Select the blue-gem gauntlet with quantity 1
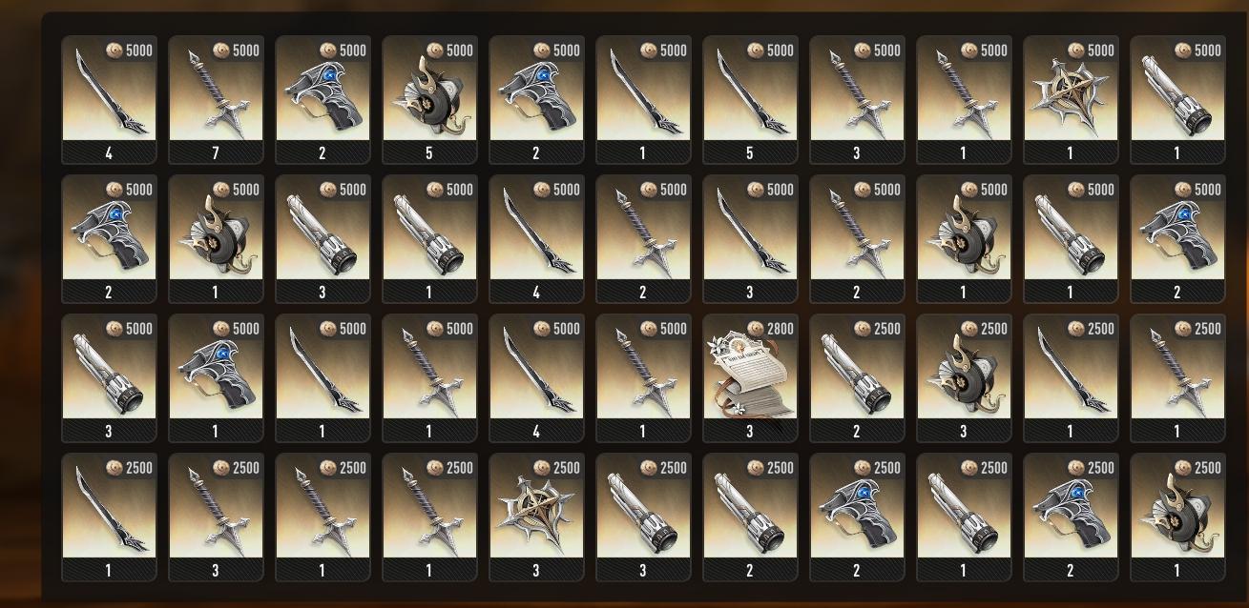This screenshot has height=608, width=1249. pos(216,378)
